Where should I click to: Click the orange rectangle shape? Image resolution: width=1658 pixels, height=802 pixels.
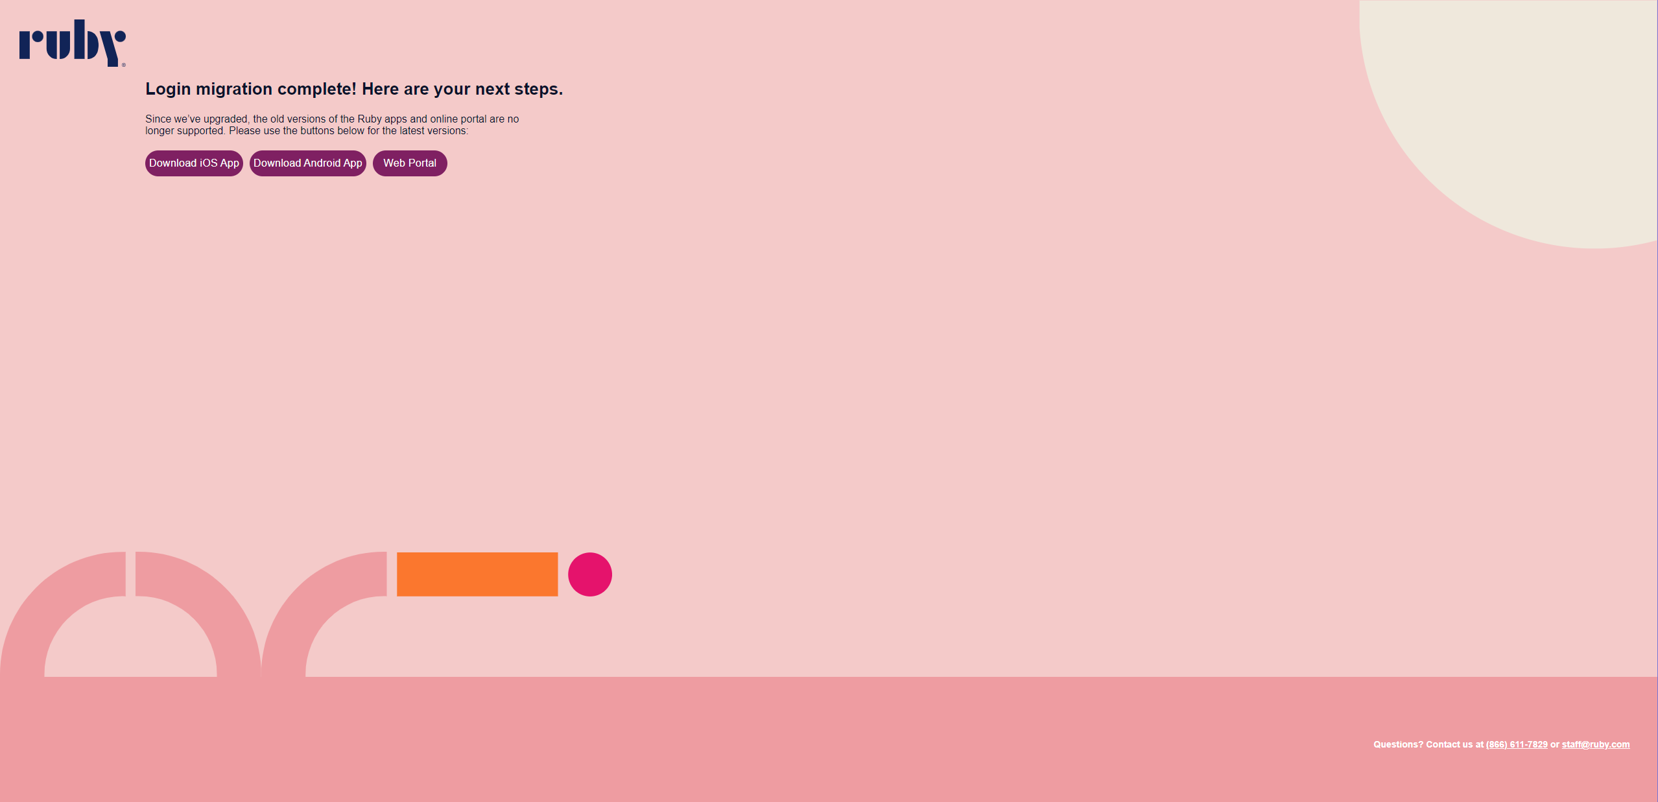click(477, 574)
